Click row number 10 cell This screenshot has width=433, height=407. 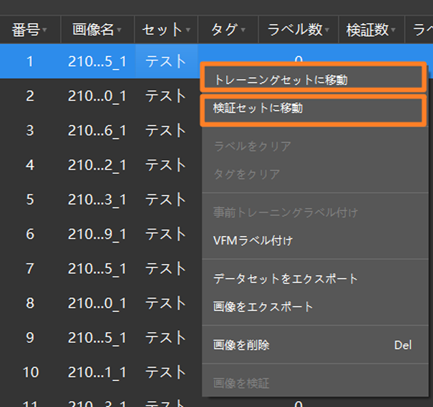[x=31, y=372]
